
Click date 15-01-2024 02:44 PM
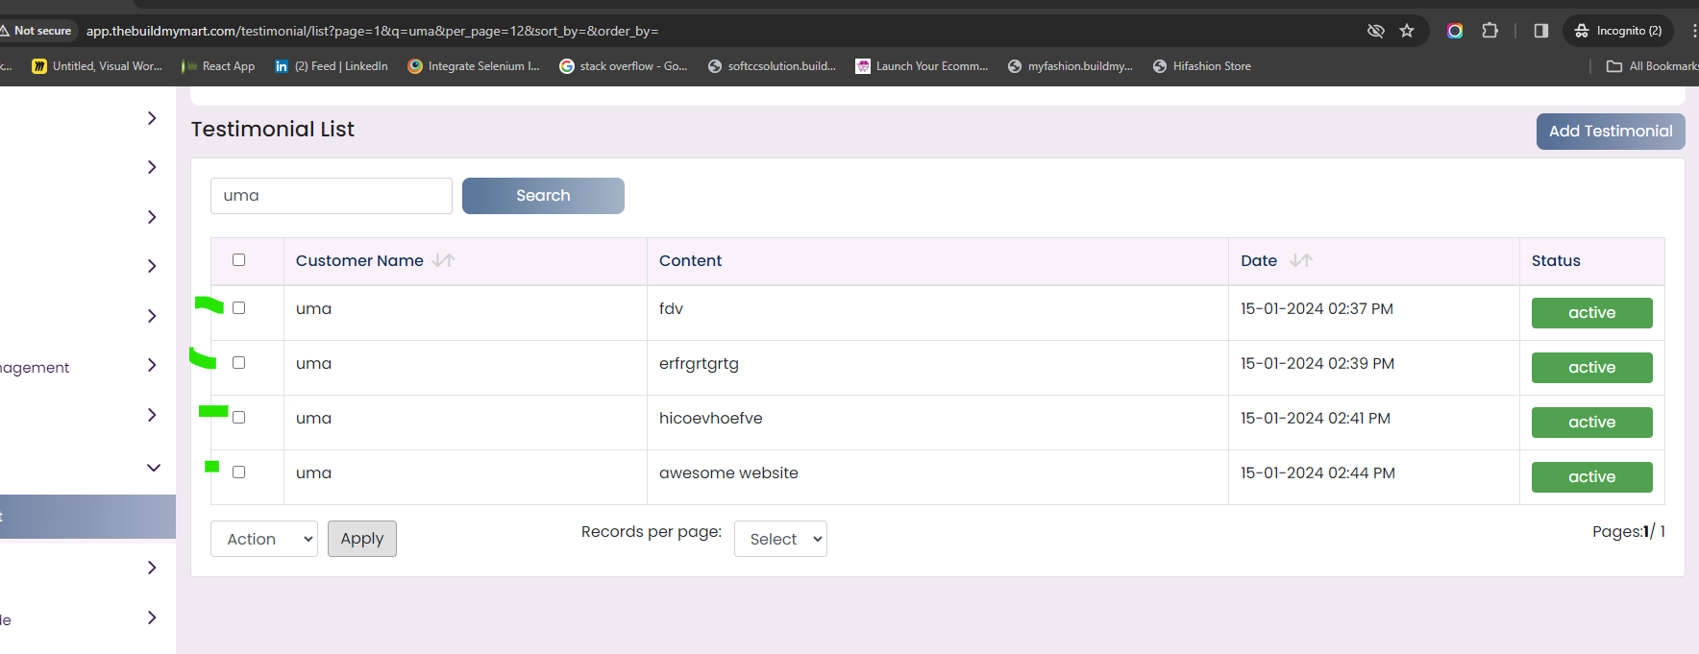[x=1317, y=473]
